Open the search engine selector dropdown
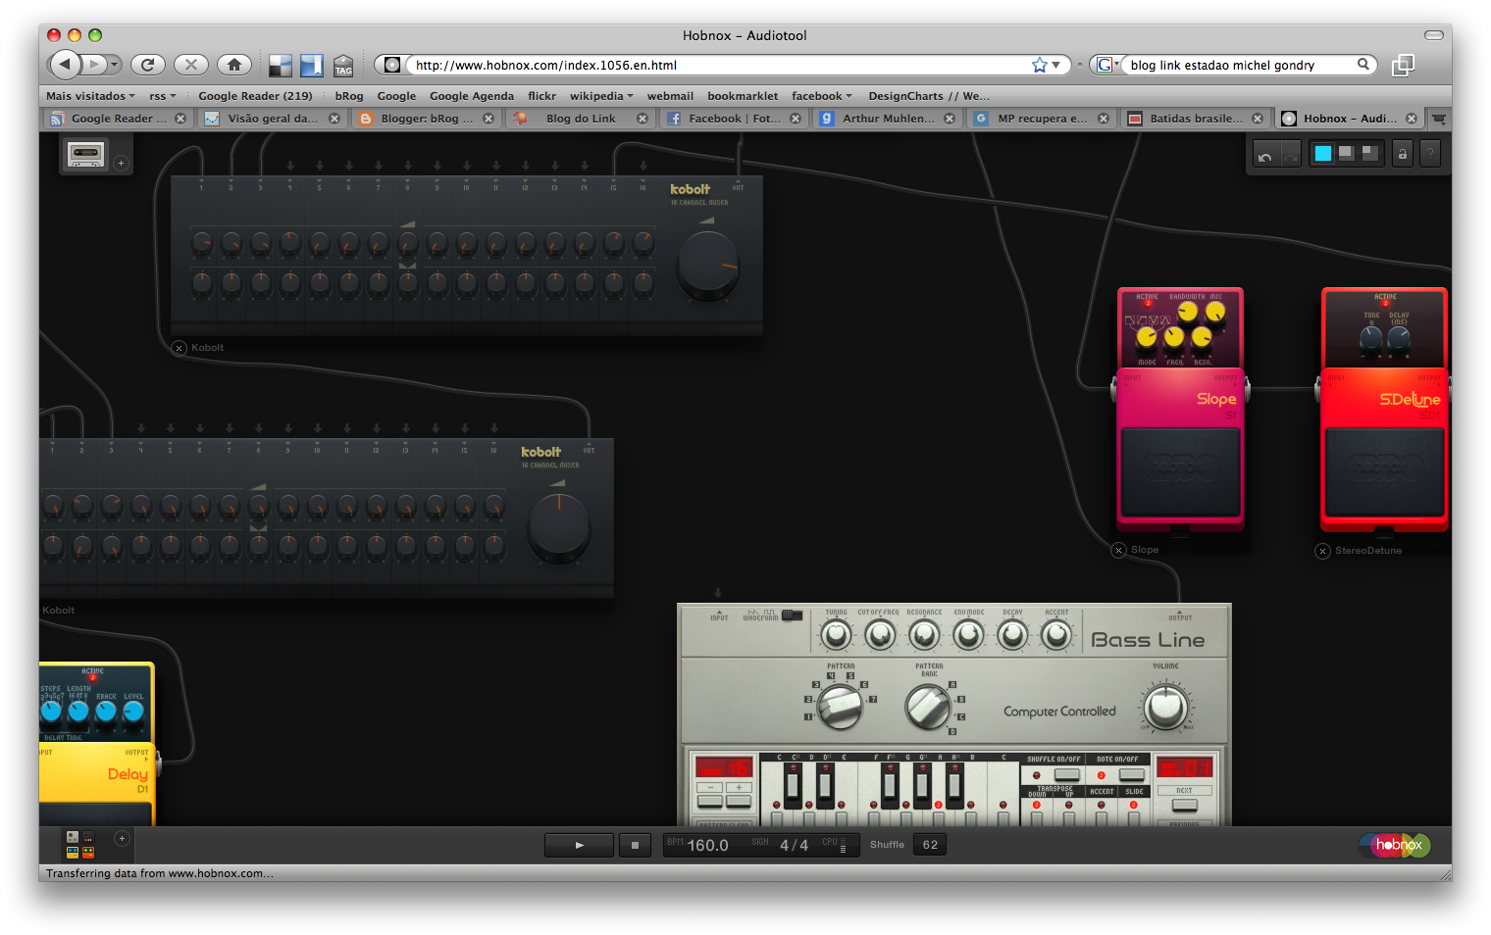The image size is (1491, 935). tap(1107, 65)
